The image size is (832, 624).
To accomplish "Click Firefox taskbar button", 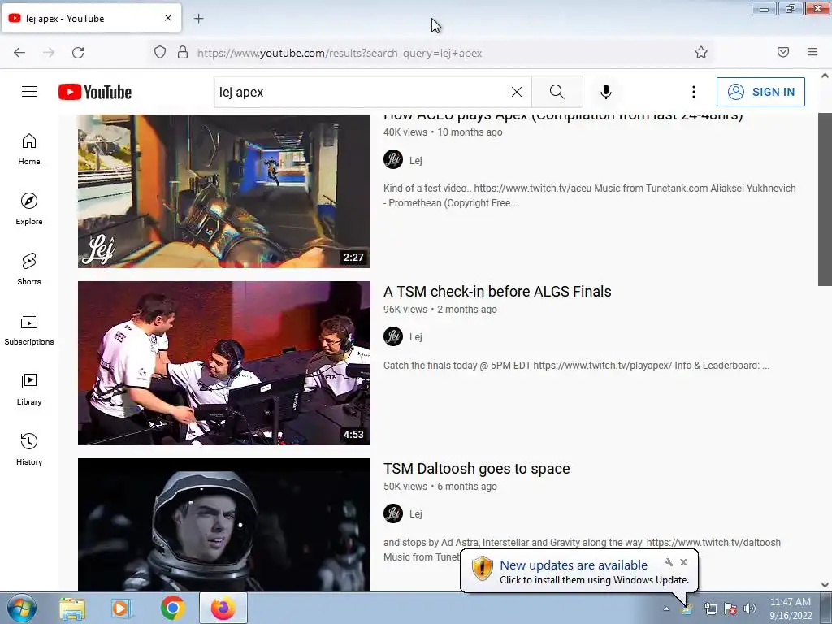I will tap(223, 608).
